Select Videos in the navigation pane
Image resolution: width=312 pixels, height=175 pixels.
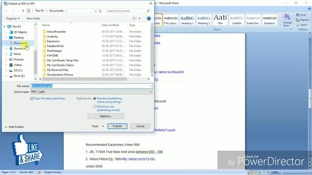pos(18,65)
